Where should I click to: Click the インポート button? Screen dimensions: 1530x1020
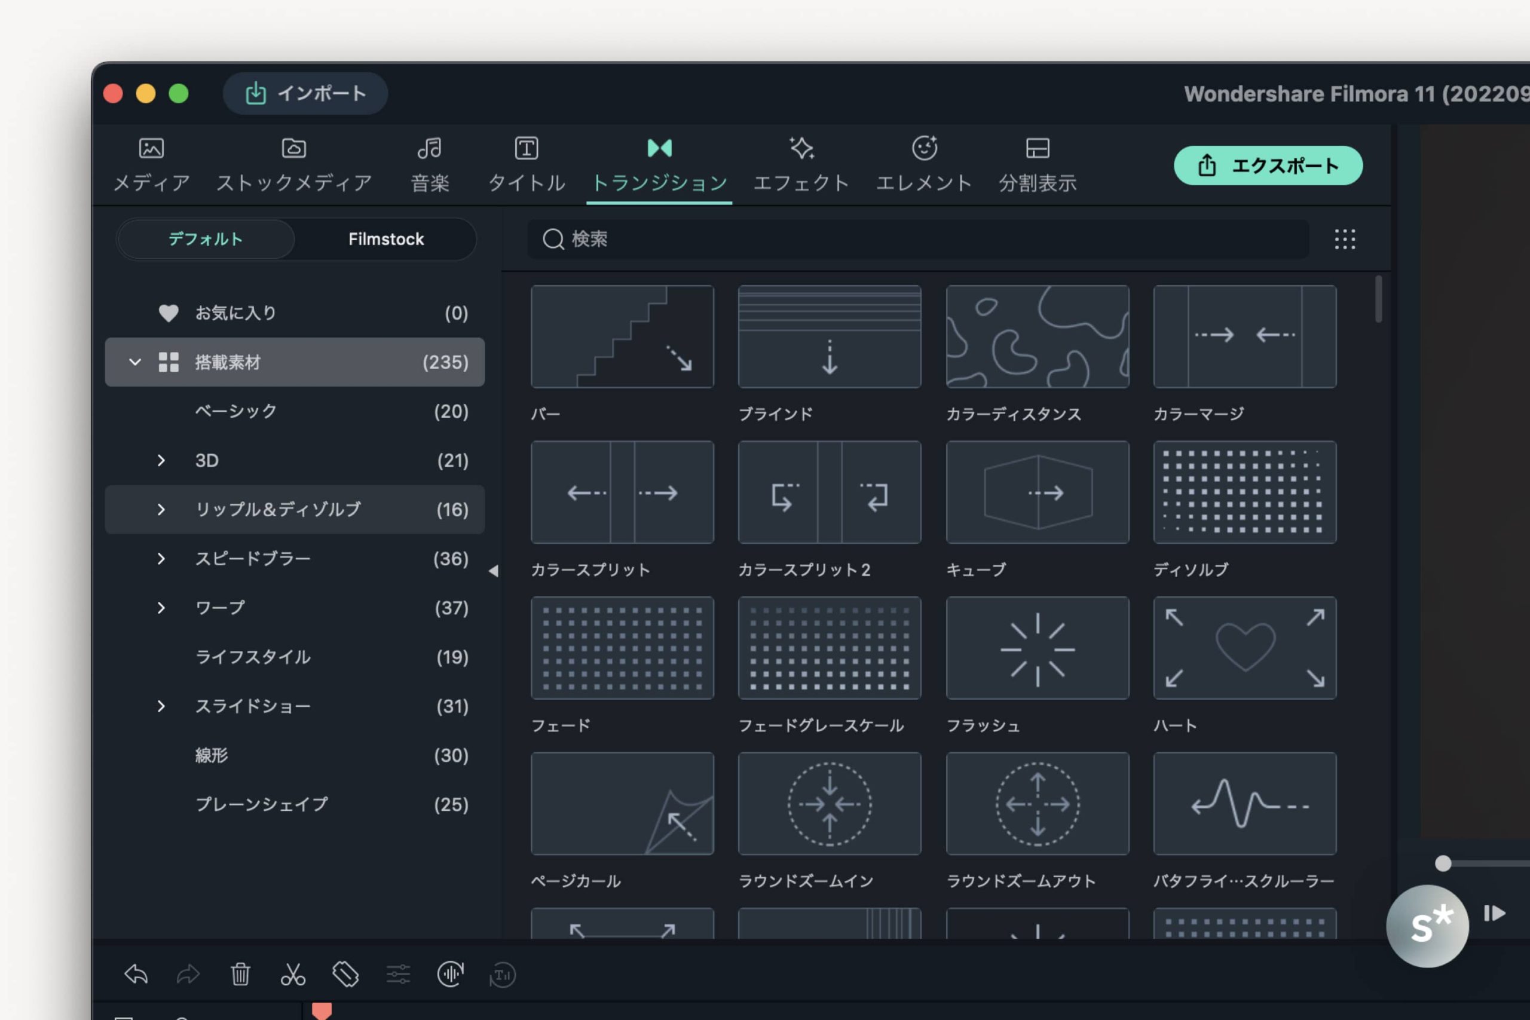pyautogui.click(x=305, y=93)
